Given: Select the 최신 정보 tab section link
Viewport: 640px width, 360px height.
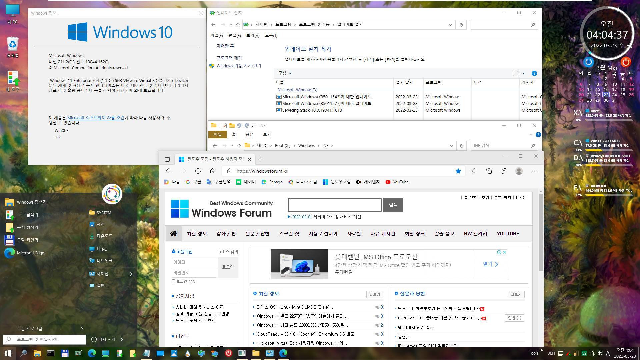Looking at the screenshot, I should pos(196,233).
